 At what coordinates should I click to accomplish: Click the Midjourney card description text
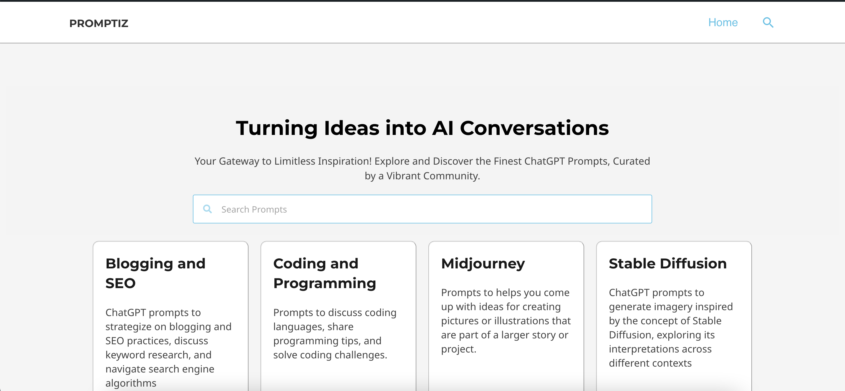click(x=506, y=321)
